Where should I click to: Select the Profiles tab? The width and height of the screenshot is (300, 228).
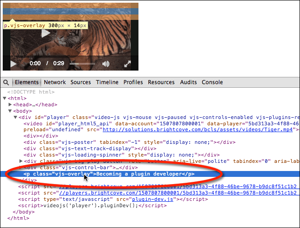(x=133, y=82)
